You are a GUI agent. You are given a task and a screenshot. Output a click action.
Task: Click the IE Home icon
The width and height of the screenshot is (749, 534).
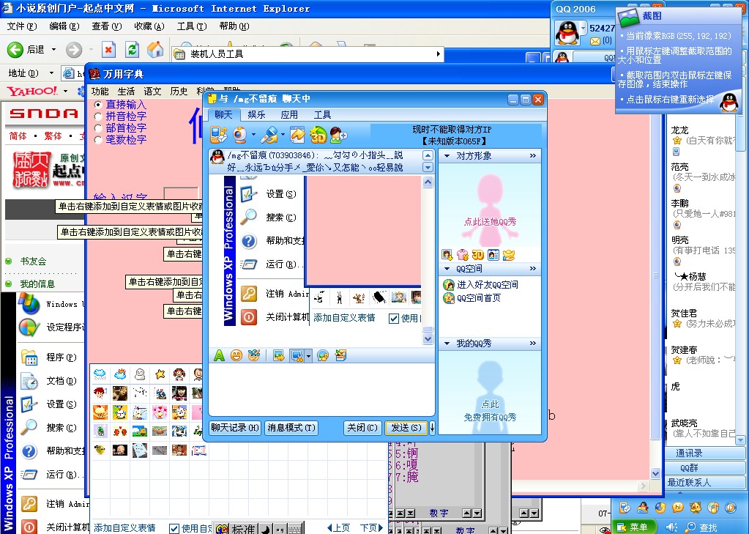(155, 49)
